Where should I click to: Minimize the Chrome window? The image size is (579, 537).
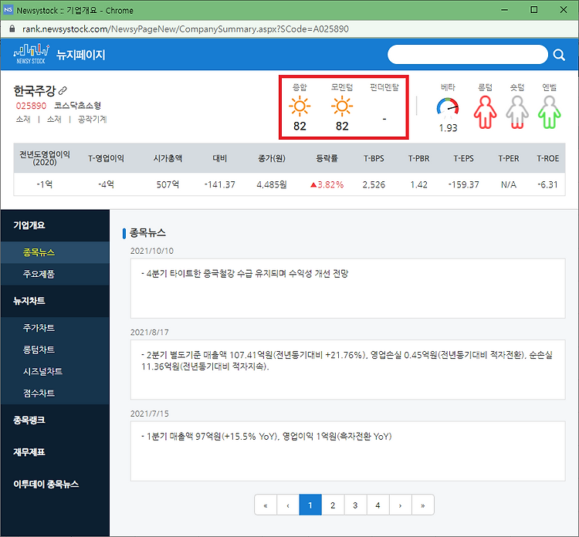(x=505, y=9)
